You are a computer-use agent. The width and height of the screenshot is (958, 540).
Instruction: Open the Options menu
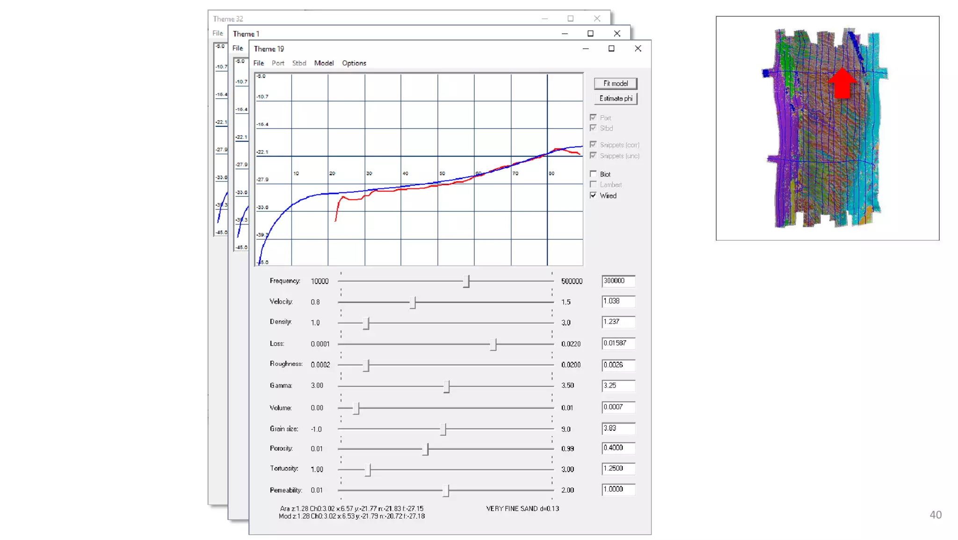tap(354, 63)
